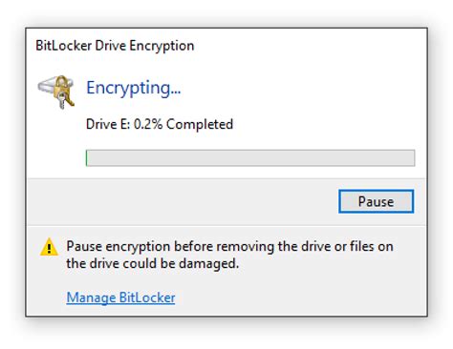This screenshot has height=349, width=453.
Task: Click the encryption progress bar
Action: tap(250, 158)
